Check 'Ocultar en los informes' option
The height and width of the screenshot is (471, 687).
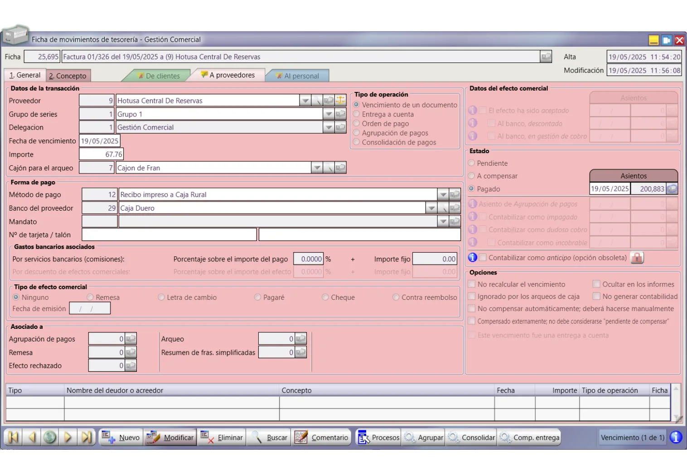(x=596, y=284)
